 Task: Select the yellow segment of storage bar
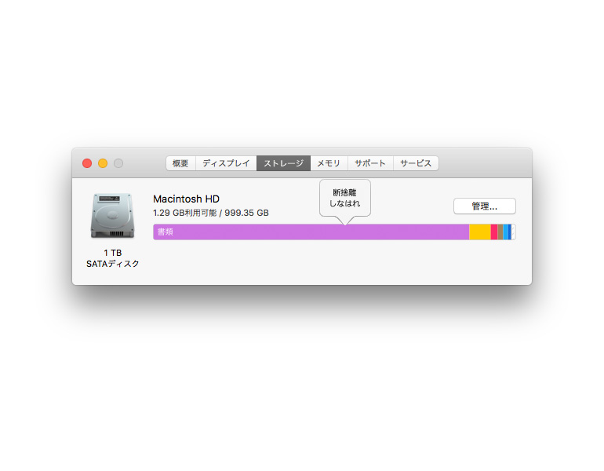pyautogui.click(x=480, y=232)
